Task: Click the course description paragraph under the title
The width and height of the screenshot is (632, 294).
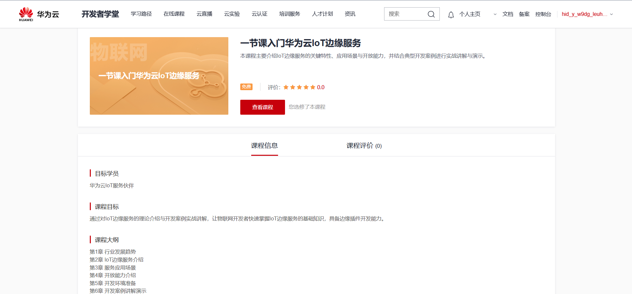Action: tap(364, 56)
